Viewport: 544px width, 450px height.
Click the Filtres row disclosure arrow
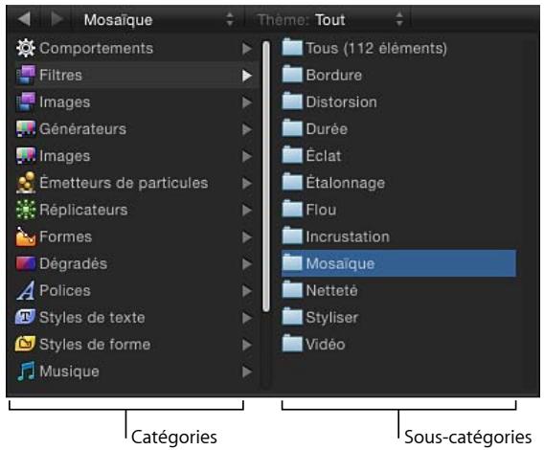[x=247, y=76]
